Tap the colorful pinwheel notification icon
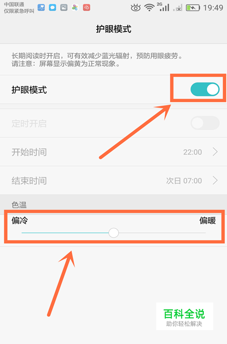This screenshot has width=227, height=344. pos(75,8)
